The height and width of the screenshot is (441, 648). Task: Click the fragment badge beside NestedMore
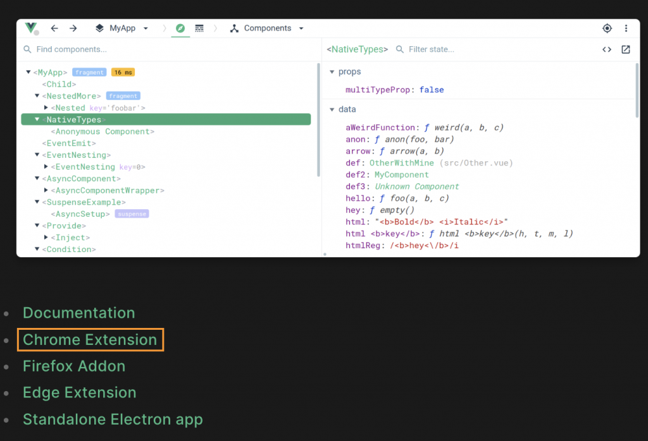point(123,95)
